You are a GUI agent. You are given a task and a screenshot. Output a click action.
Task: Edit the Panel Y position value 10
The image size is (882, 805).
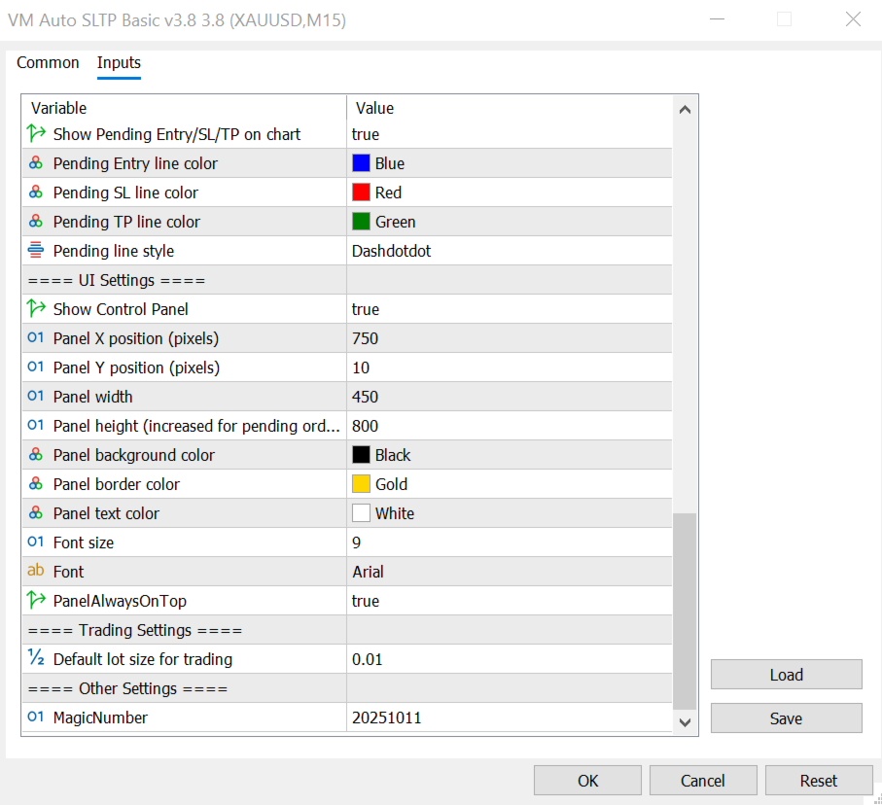(x=510, y=367)
